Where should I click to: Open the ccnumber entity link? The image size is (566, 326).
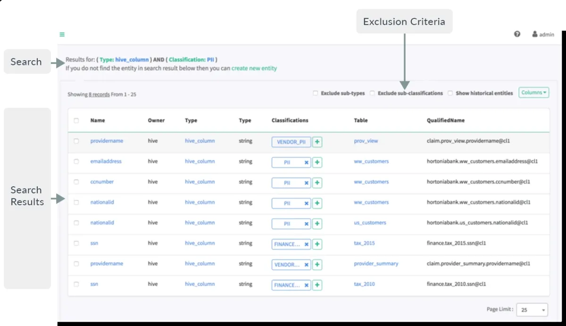[x=102, y=182]
